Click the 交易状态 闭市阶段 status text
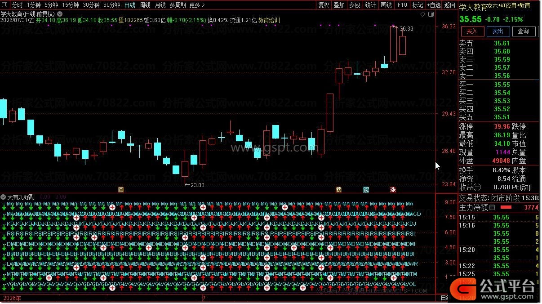The image size is (542, 304). (489, 198)
